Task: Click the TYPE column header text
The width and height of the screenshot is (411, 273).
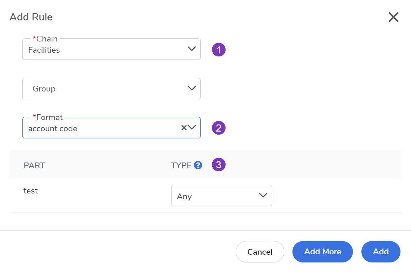Action: click(181, 166)
